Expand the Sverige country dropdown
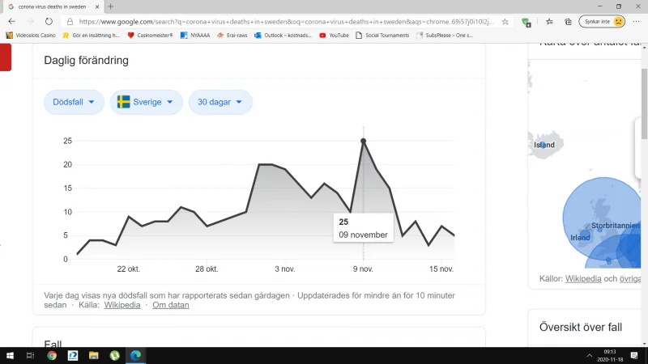The height and width of the screenshot is (364, 648). point(146,102)
